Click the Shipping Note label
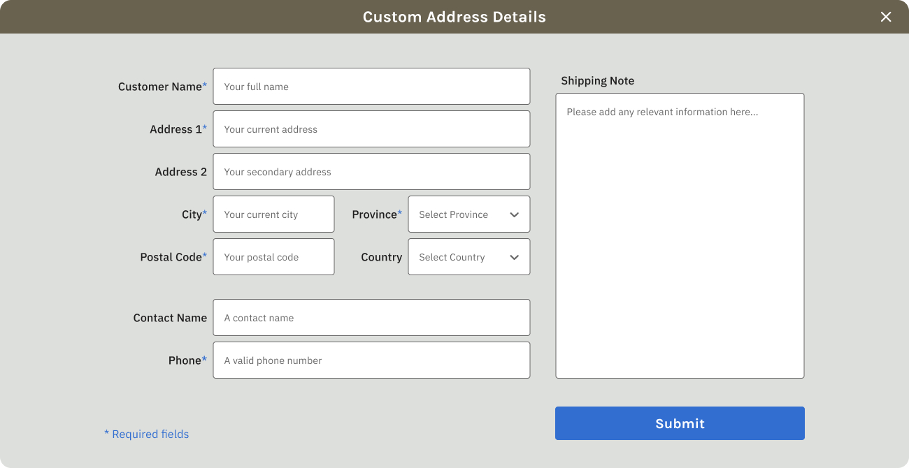This screenshot has width=909, height=468. point(597,81)
